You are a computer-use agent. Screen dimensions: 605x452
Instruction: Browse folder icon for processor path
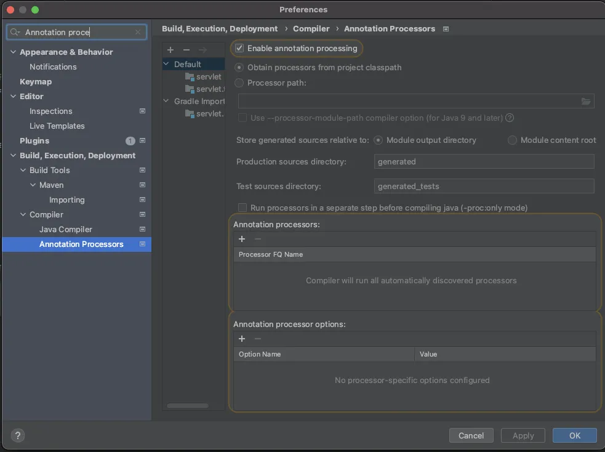tap(585, 101)
